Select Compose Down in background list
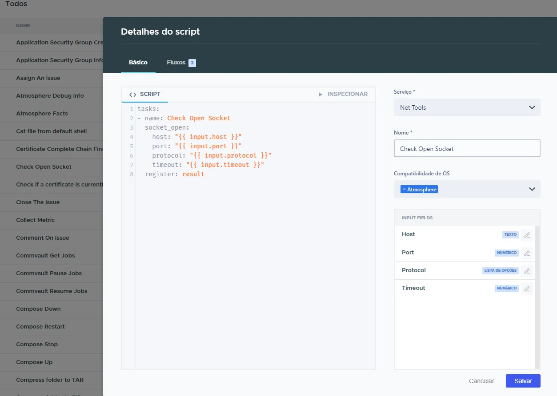557x396 pixels. pos(52,309)
